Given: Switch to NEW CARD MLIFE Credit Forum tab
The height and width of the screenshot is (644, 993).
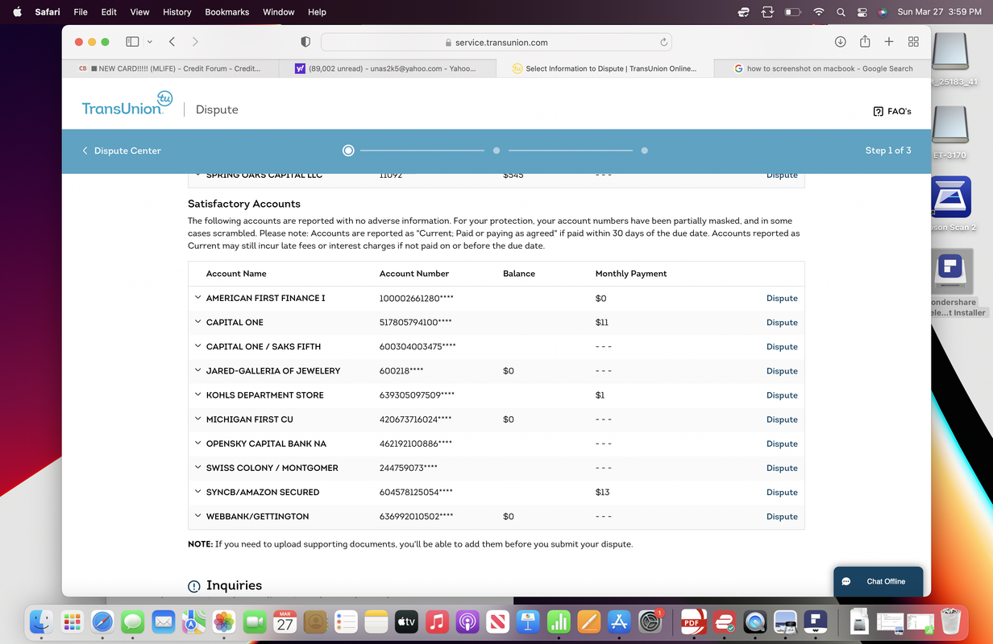Looking at the screenshot, I should point(171,68).
